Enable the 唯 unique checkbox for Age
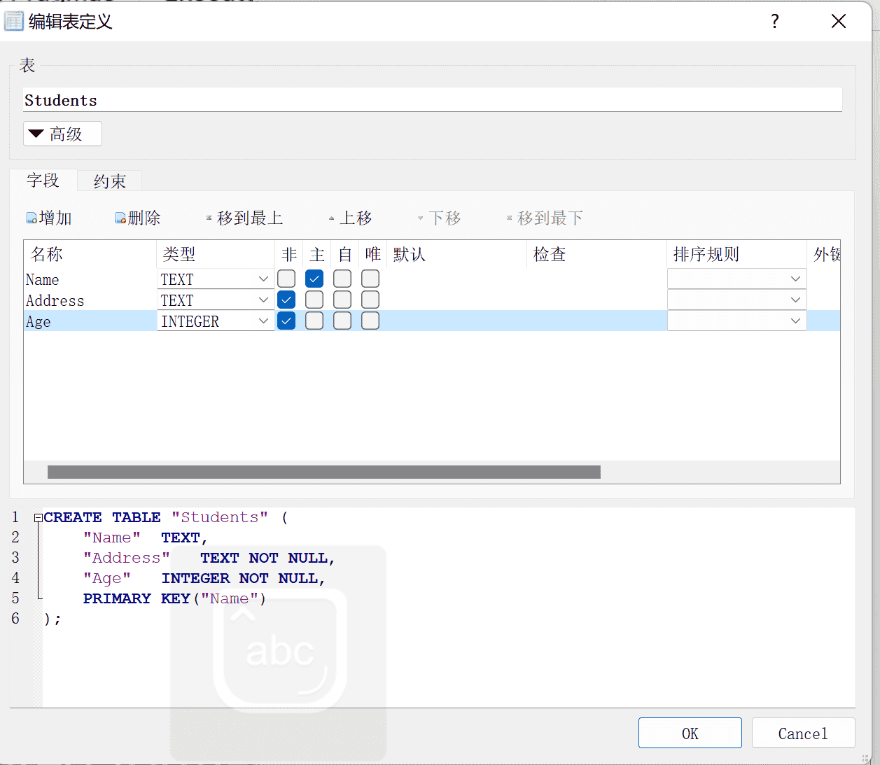Screen dimensions: 880x765 tap(370, 321)
